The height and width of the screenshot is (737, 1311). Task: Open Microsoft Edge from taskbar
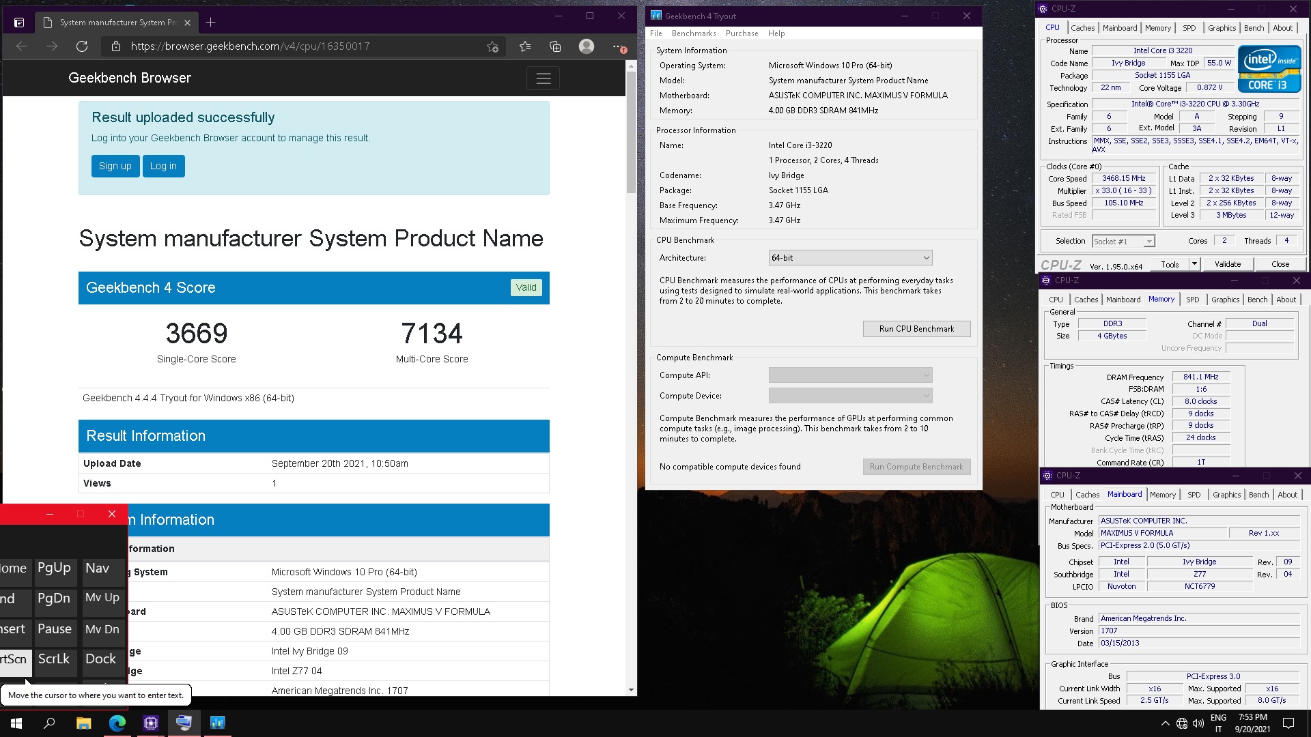(117, 723)
